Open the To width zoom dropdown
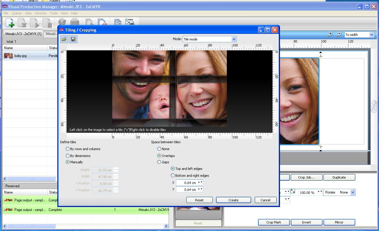The image size is (379, 231). pos(371,35)
